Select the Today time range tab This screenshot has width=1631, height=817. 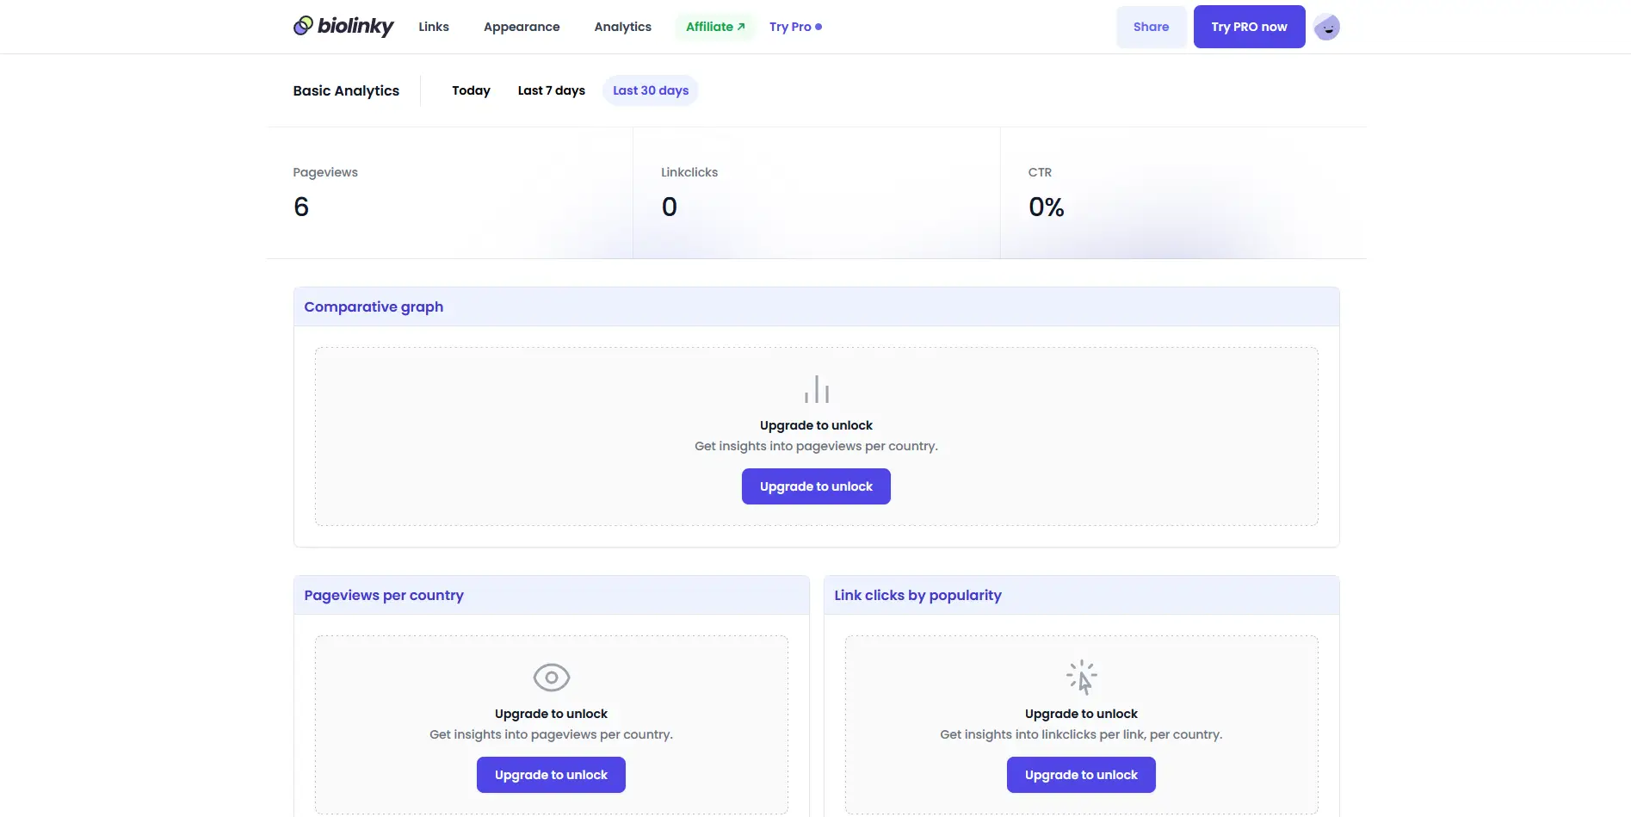[471, 90]
